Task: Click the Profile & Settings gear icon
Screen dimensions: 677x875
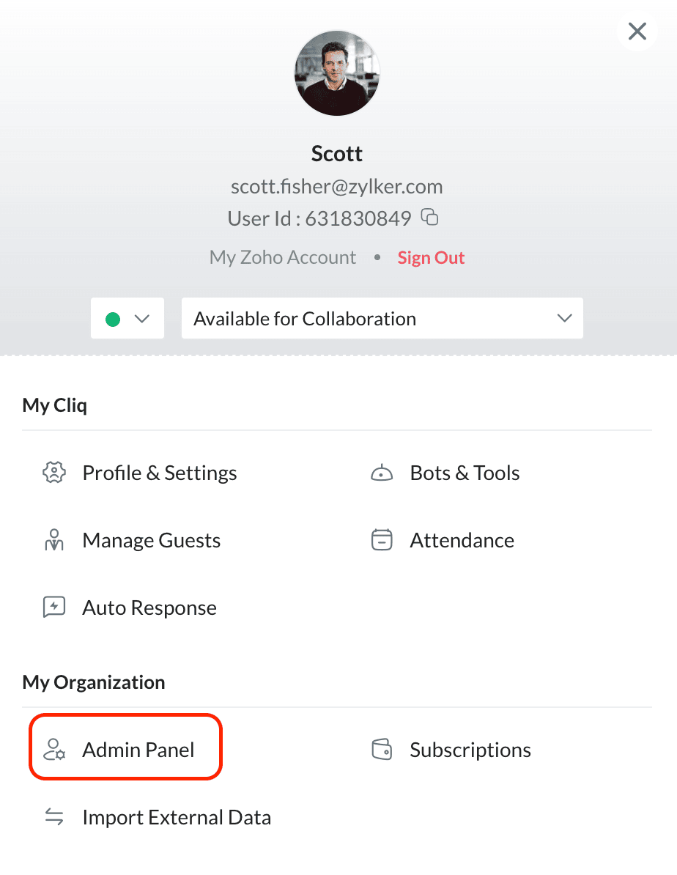Action: click(x=55, y=473)
